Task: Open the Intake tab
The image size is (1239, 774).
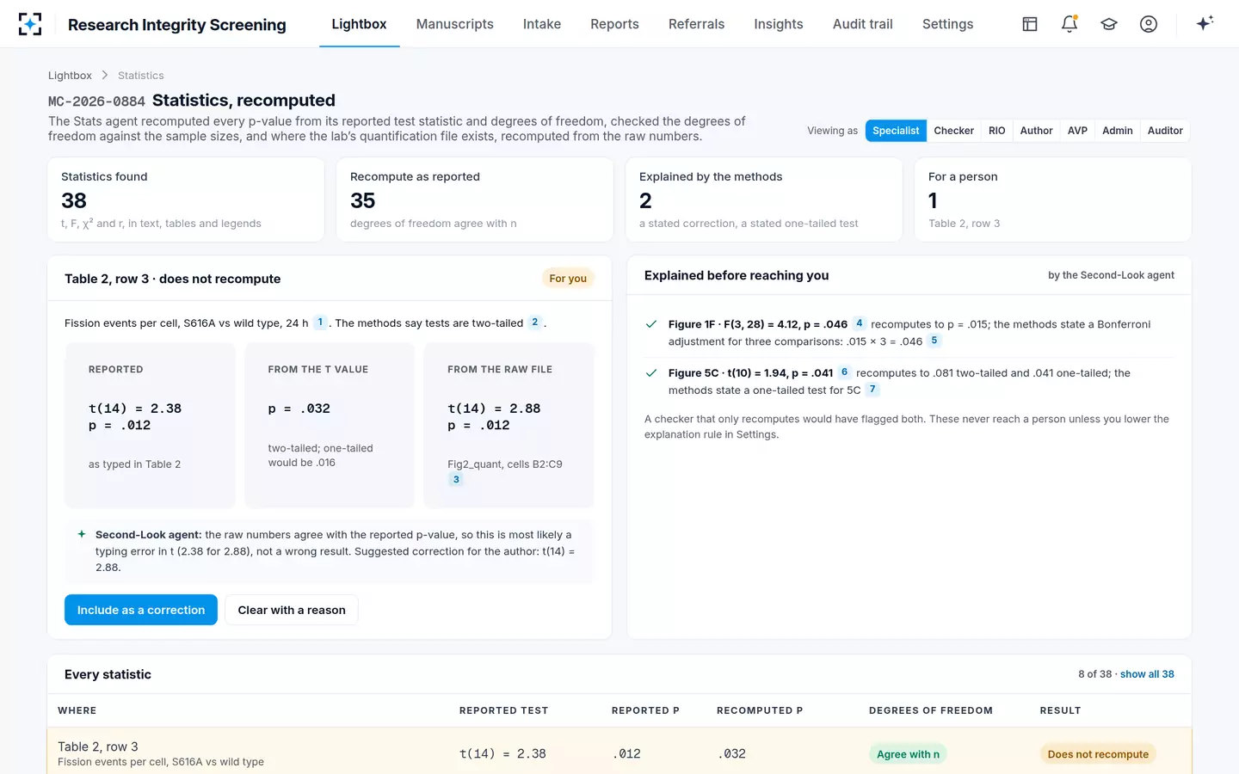Action: tap(542, 24)
